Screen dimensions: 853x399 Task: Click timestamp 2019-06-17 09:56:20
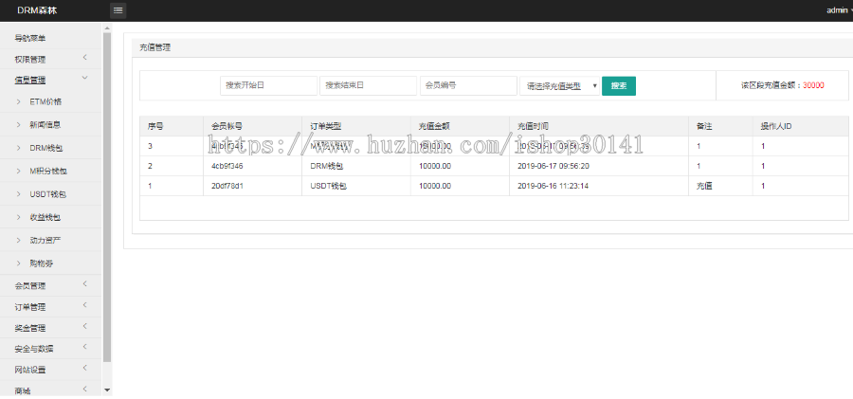point(553,166)
